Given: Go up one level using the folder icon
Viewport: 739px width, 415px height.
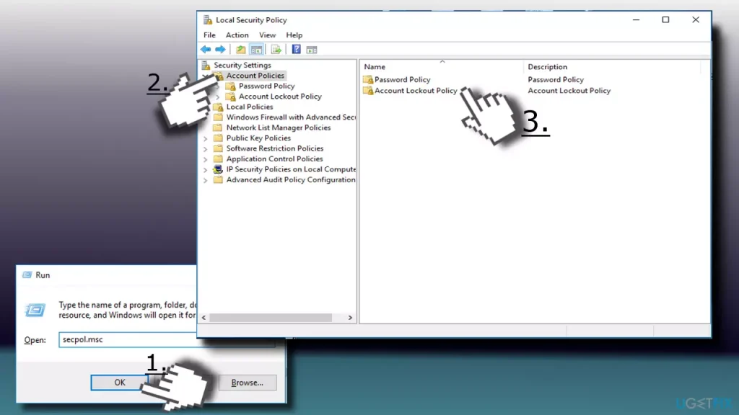Looking at the screenshot, I should 241,50.
